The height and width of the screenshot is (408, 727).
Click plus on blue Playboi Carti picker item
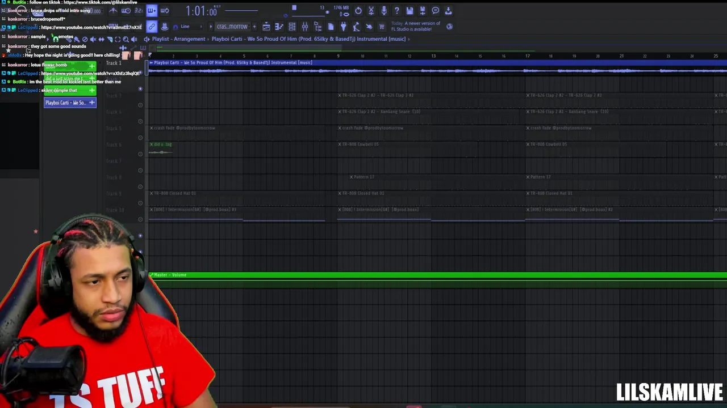point(92,103)
